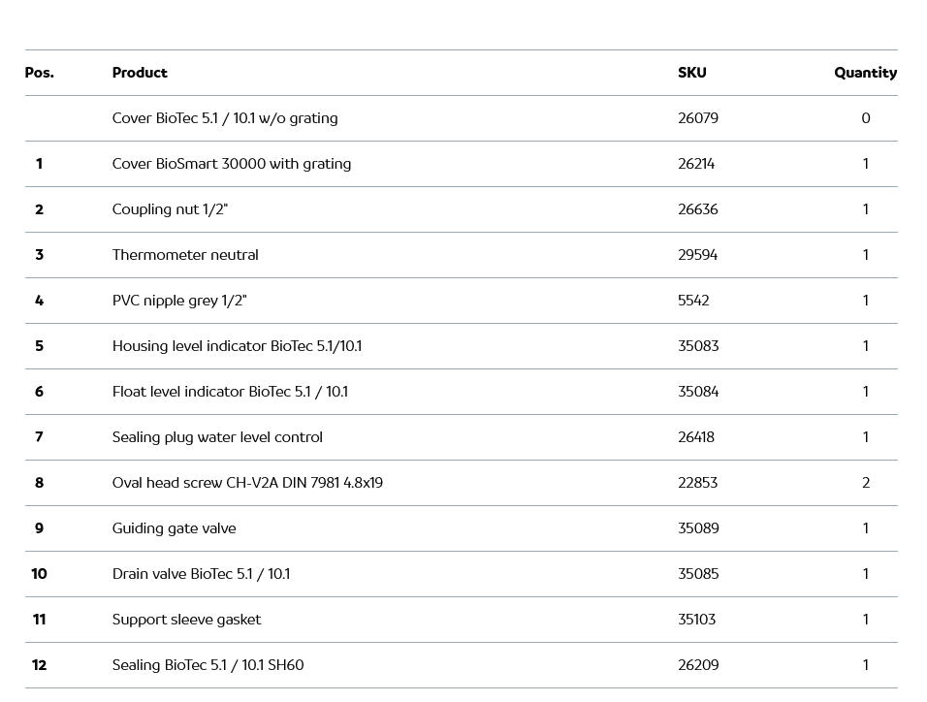Select Sealing plug water level control
Screen dimensions: 927x702
click(x=217, y=437)
